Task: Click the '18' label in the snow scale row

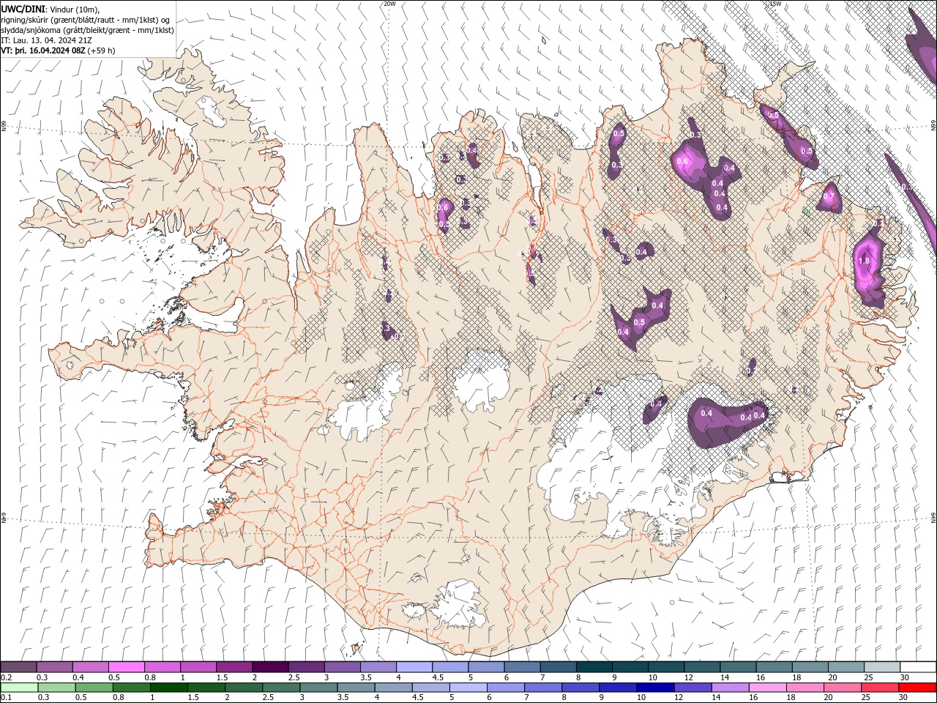Action: click(796, 677)
